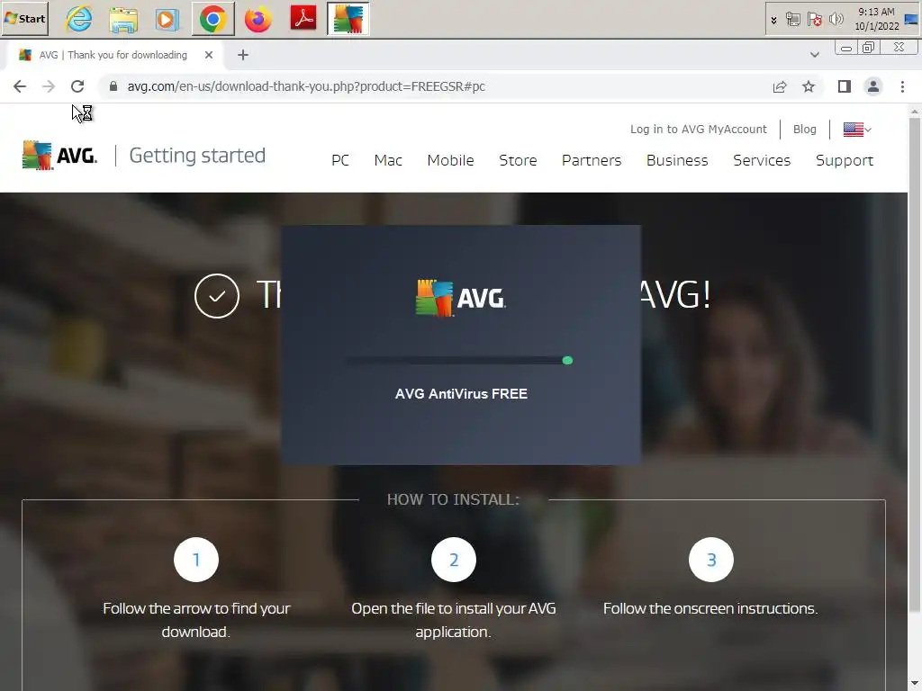Screen dimensions: 922x691
Task: Click Show desktop icon beside the clock
Action: tap(911, 19)
